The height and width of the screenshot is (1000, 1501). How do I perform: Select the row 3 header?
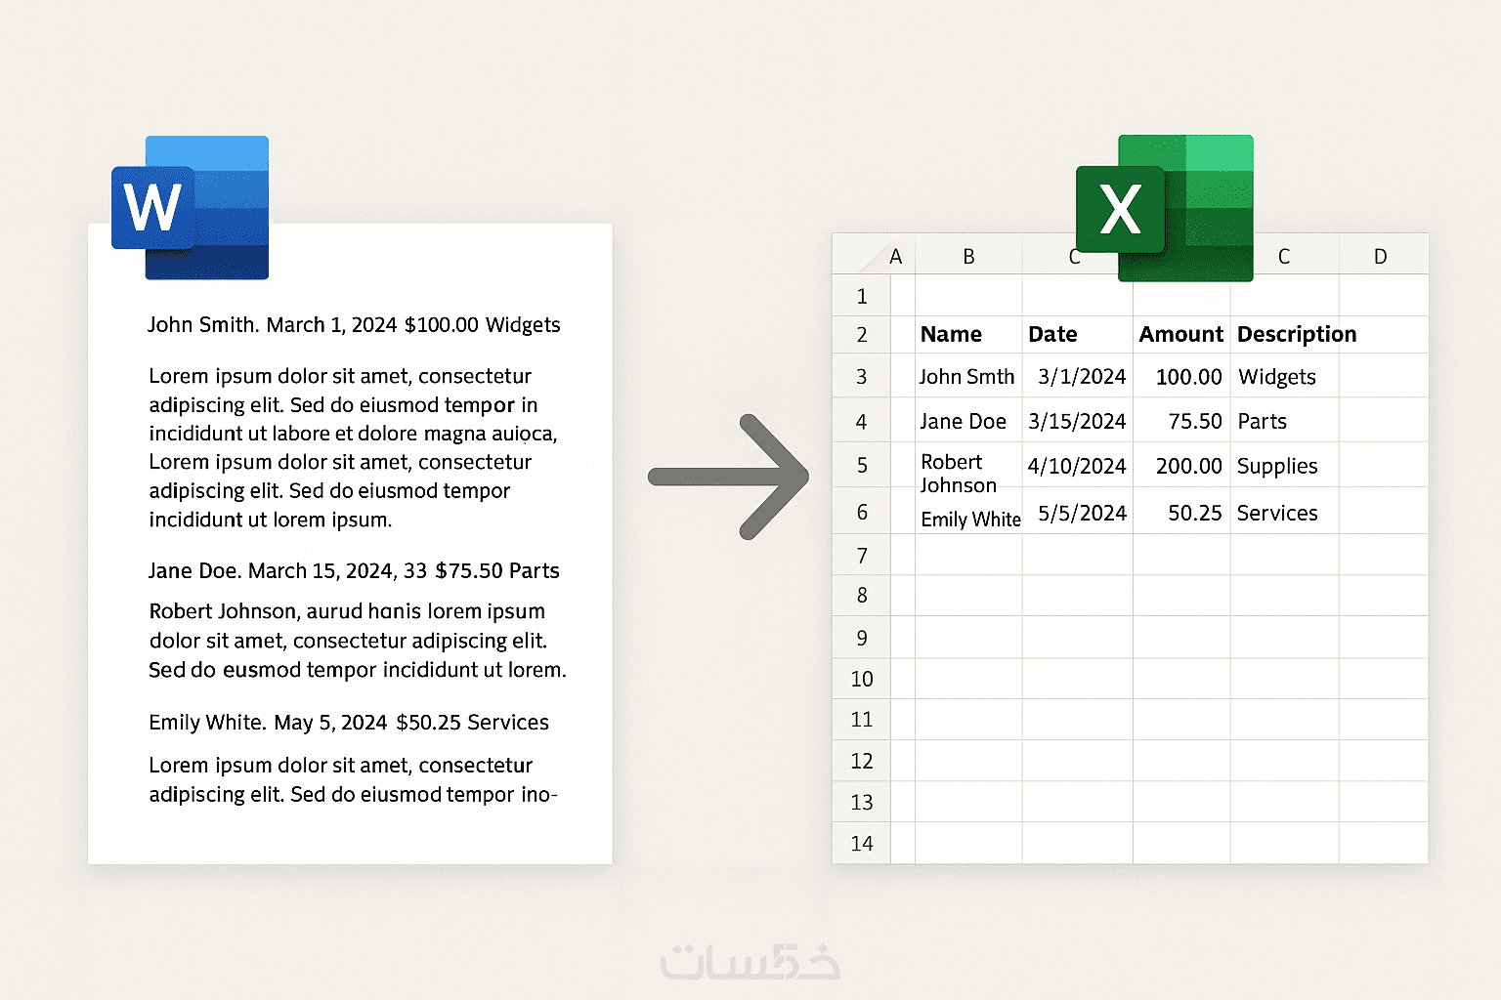[x=861, y=376]
